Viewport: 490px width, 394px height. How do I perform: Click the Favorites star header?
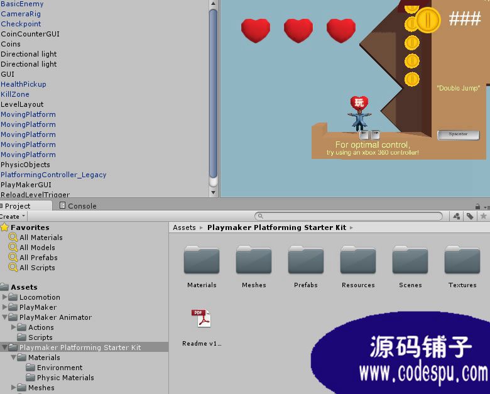(25, 227)
